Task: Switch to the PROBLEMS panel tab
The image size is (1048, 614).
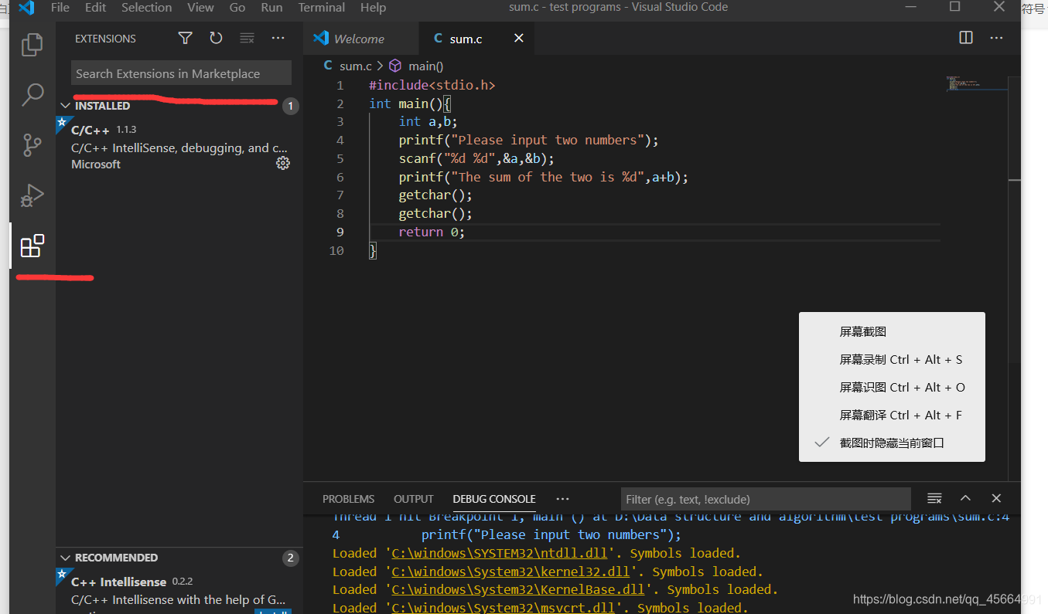Action: point(348,499)
